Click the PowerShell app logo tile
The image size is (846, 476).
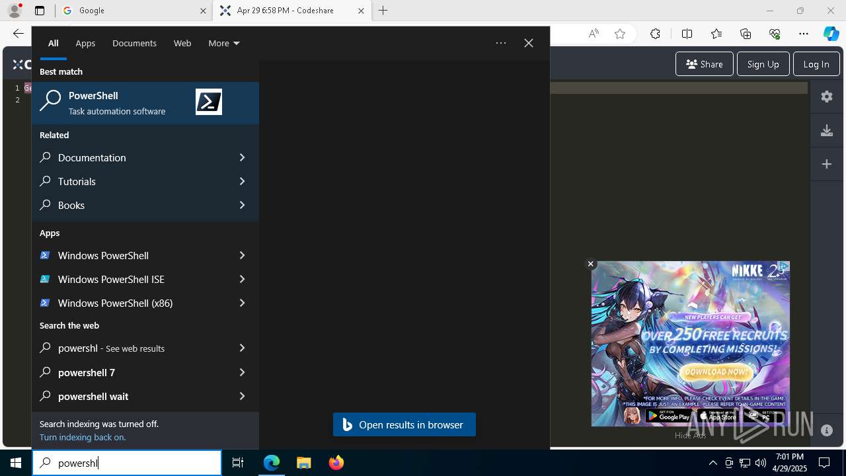pyautogui.click(x=209, y=102)
